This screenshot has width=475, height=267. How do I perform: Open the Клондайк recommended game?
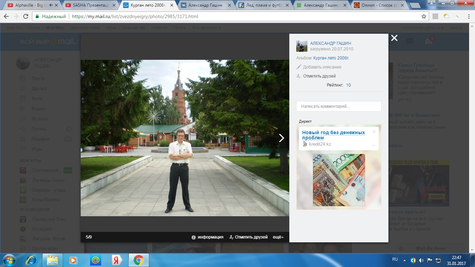click(42, 229)
